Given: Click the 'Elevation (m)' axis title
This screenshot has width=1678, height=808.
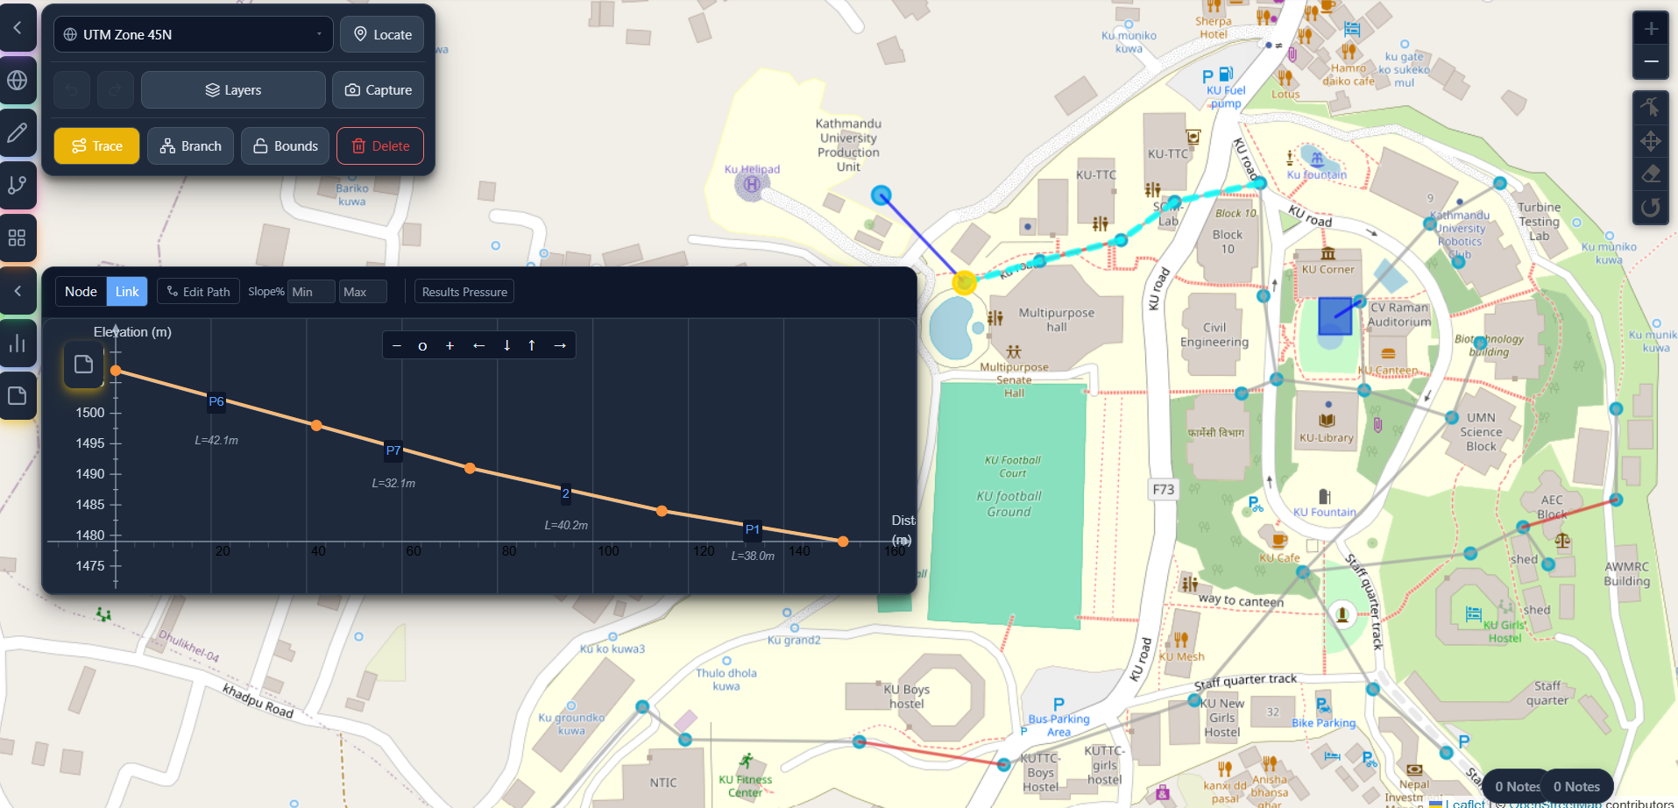Looking at the screenshot, I should 132,332.
